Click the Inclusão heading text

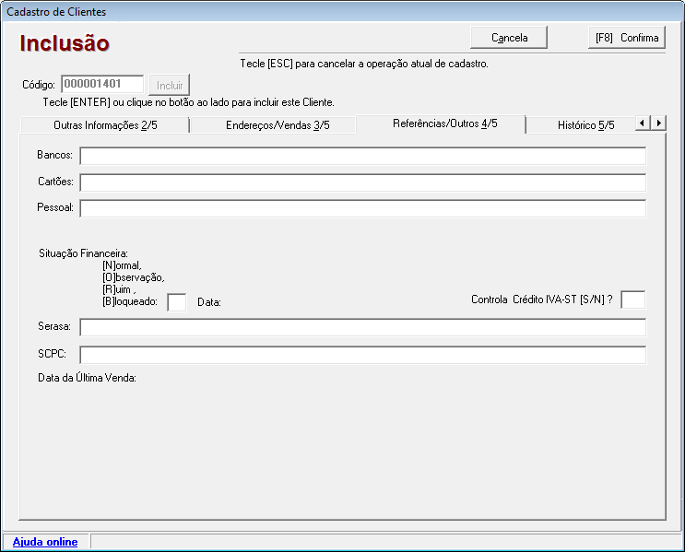65,43
